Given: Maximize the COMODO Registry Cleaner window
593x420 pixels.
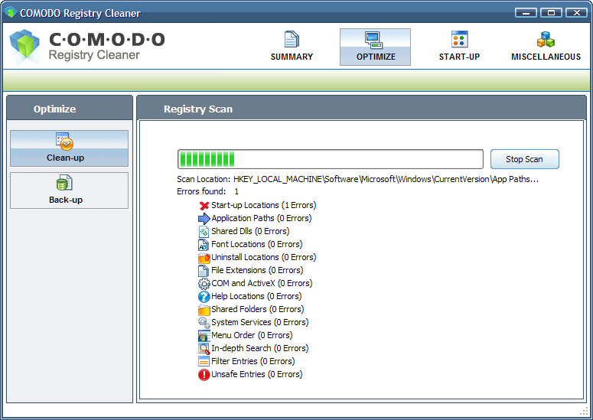Looking at the screenshot, I should (x=551, y=12).
